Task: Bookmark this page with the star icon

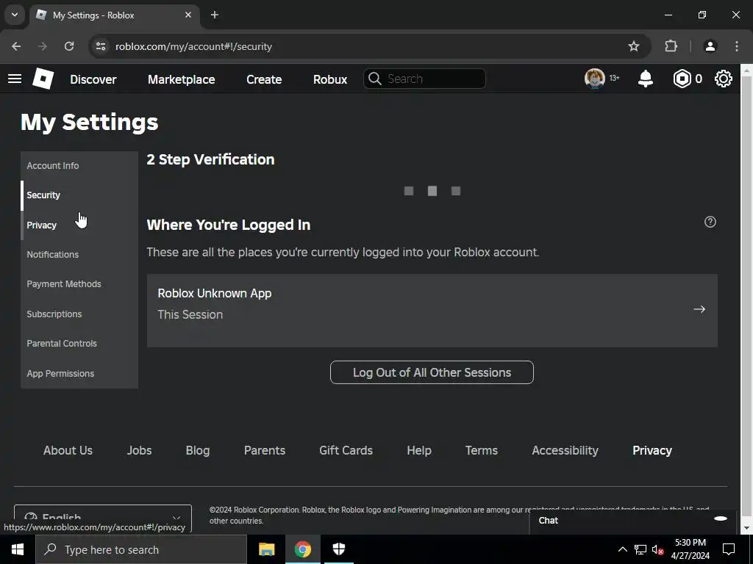Action: click(634, 46)
